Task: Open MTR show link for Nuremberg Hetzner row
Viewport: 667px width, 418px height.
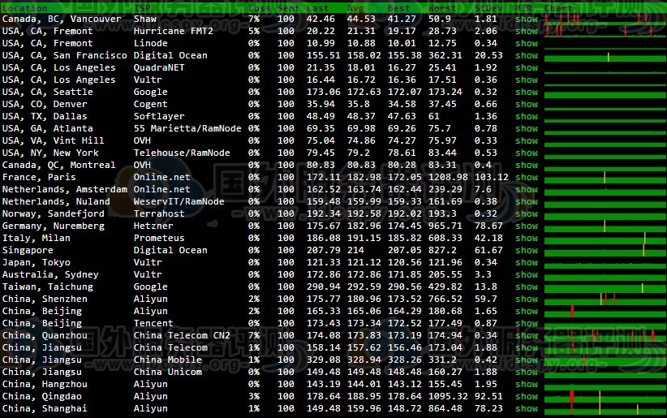Action: [526, 226]
